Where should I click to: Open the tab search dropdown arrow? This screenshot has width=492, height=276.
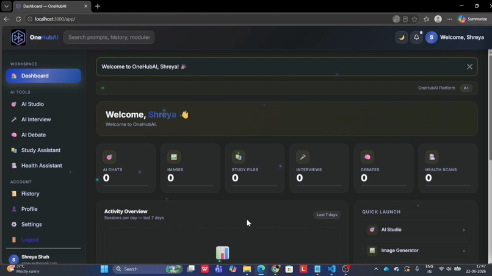(6, 6)
